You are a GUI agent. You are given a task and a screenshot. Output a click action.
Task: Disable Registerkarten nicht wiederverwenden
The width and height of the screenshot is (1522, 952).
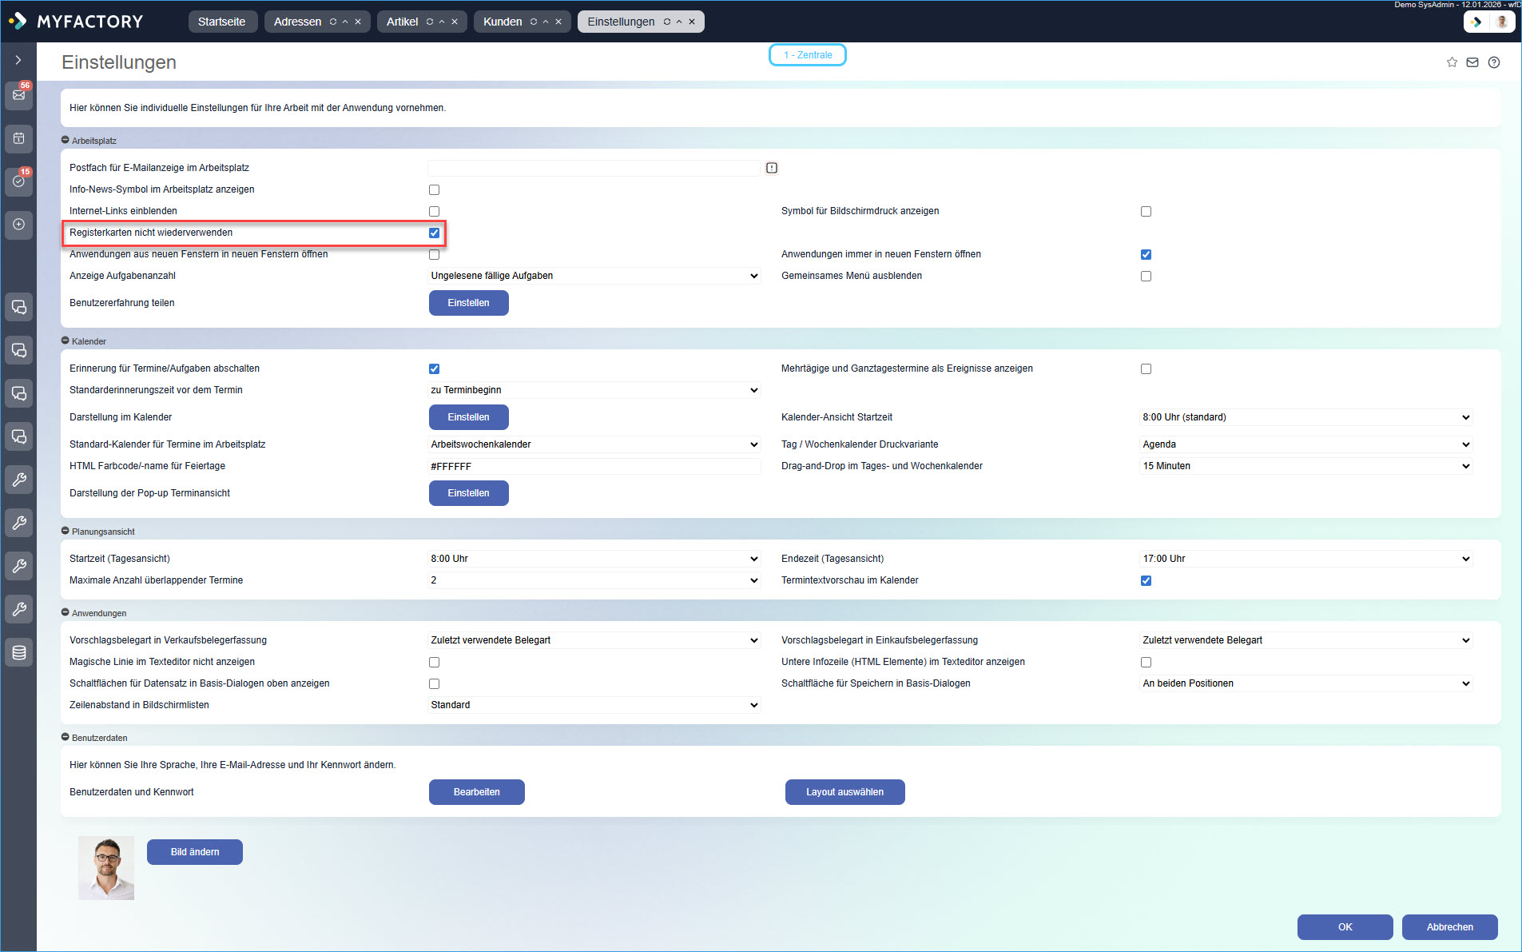[434, 233]
